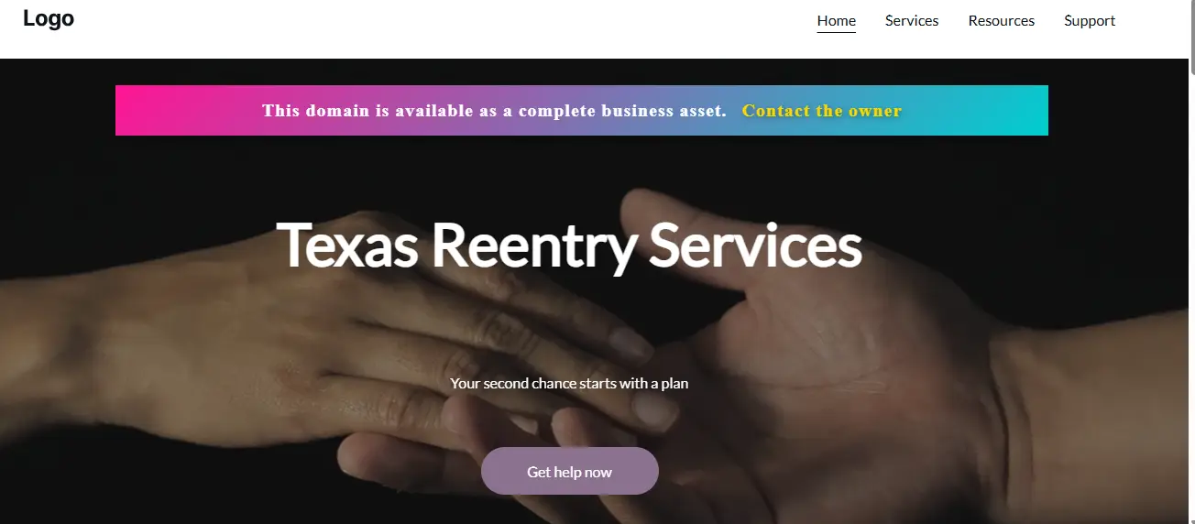
Task: Click the Texas Reentry Services heading
Action: [569, 245]
